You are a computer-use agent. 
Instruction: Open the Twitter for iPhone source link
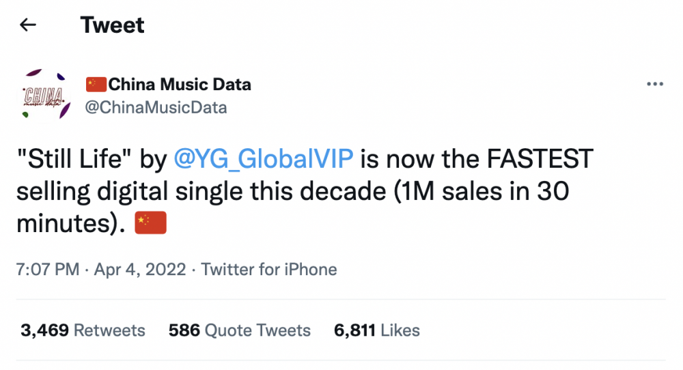tap(268, 270)
